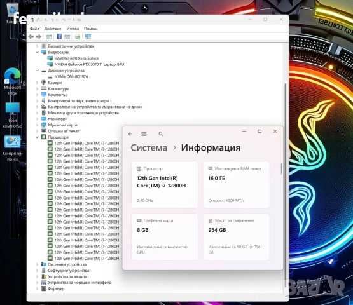Open the Помощ menu
The width and height of the screenshot is (353, 305).
pos(91,29)
